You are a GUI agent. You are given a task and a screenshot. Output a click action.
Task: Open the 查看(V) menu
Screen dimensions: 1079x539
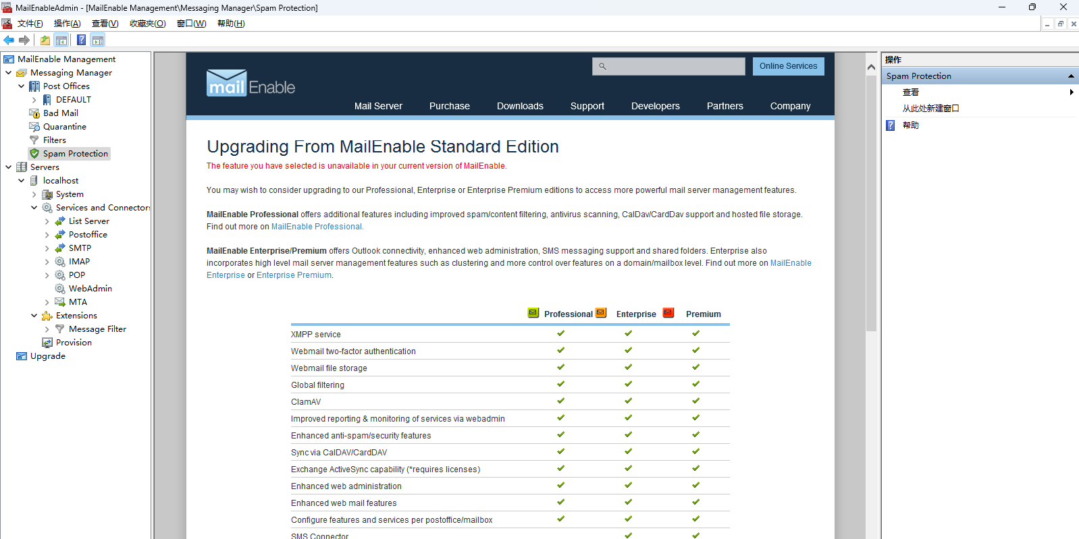point(105,24)
